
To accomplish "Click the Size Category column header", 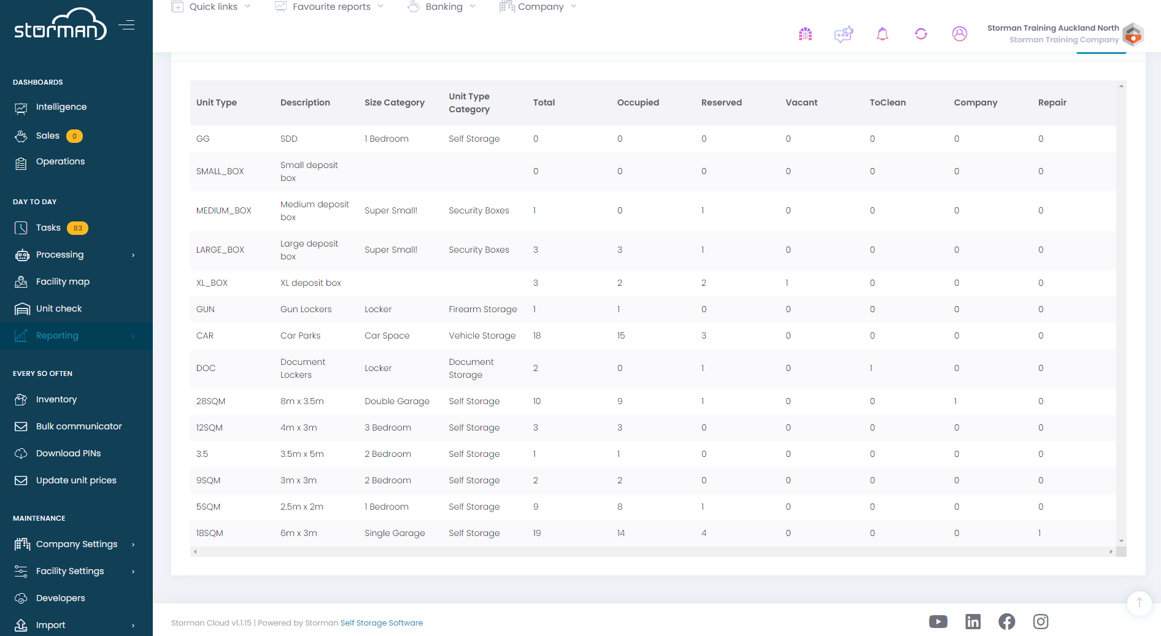I will click(395, 103).
